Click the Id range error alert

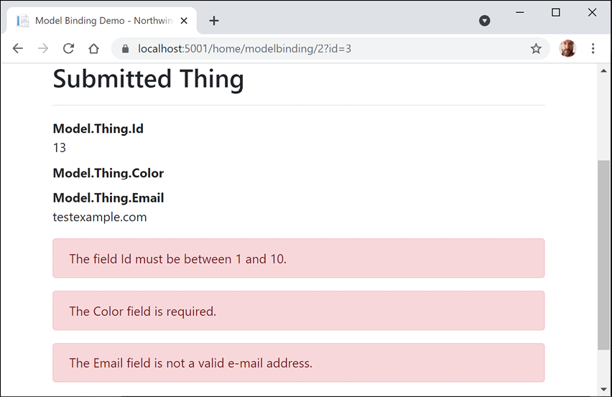[298, 258]
